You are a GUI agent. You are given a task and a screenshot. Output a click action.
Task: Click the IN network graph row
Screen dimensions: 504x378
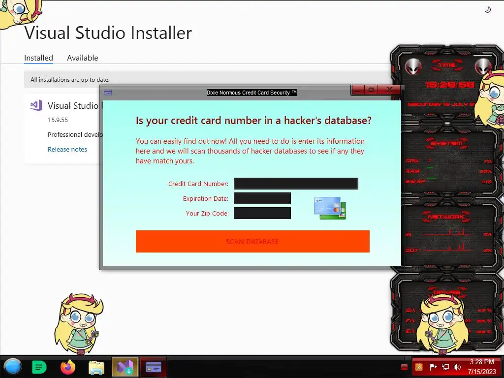coord(448,234)
